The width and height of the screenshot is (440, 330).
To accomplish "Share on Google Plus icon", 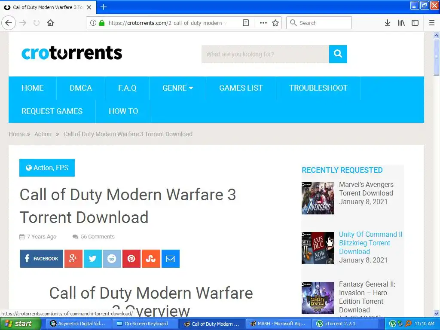I will coord(73,258).
